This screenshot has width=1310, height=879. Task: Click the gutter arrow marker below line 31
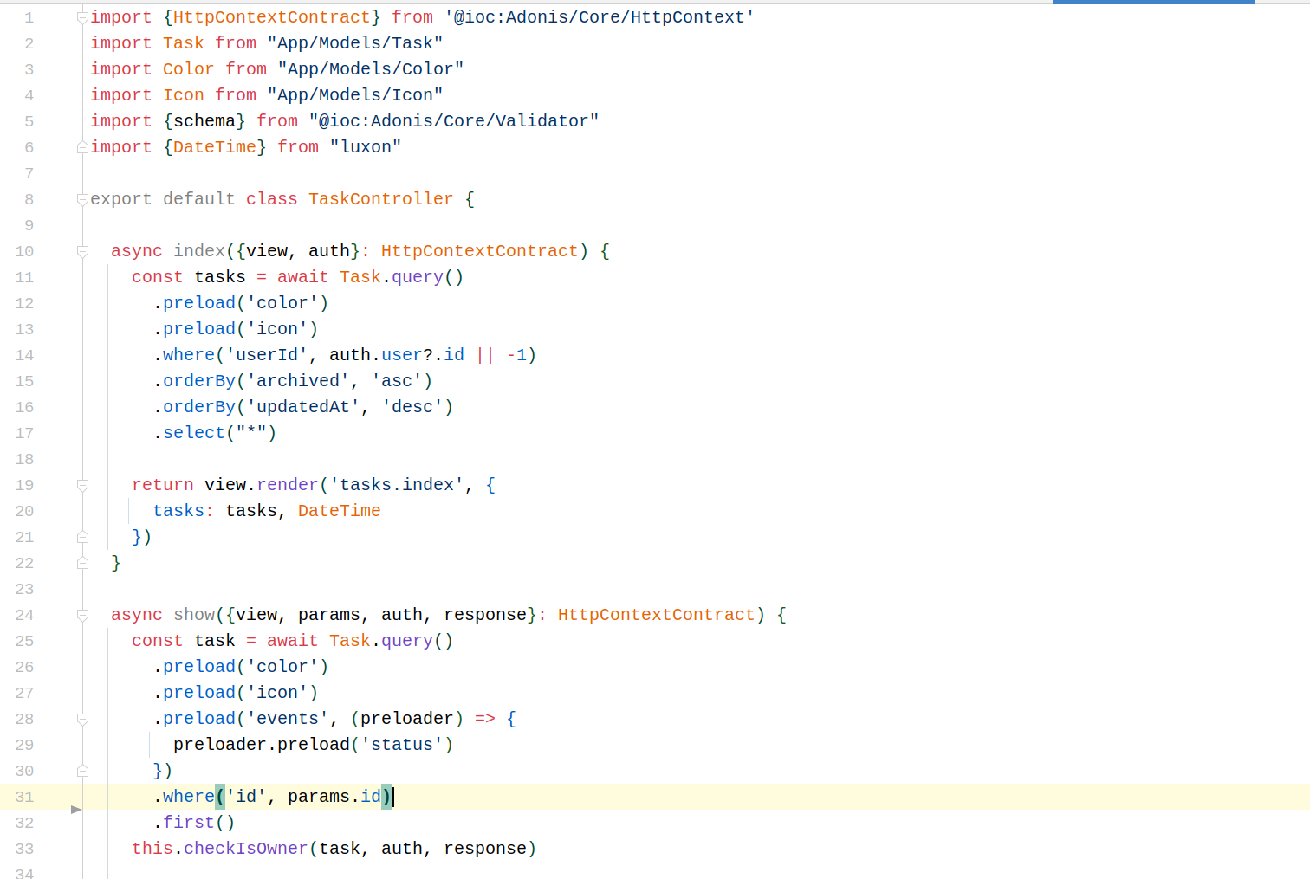[76, 810]
